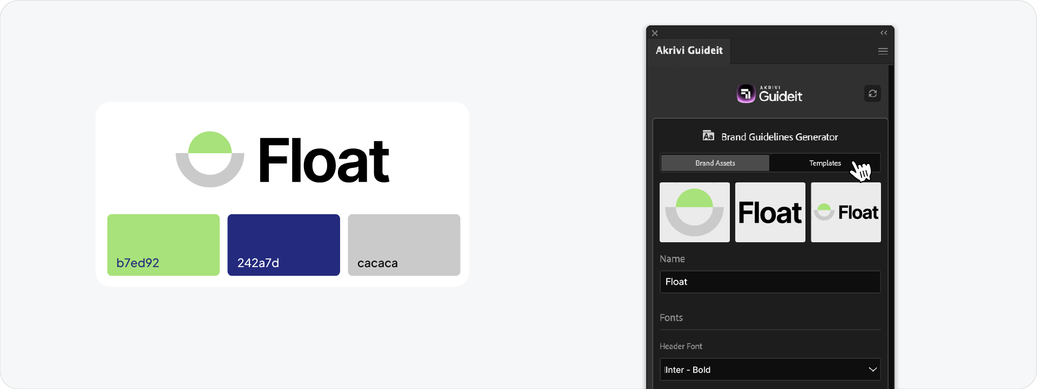This screenshot has width=1037, height=389.
Task: Click the Aa Brand Guidelines Generator icon
Action: (x=709, y=137)
